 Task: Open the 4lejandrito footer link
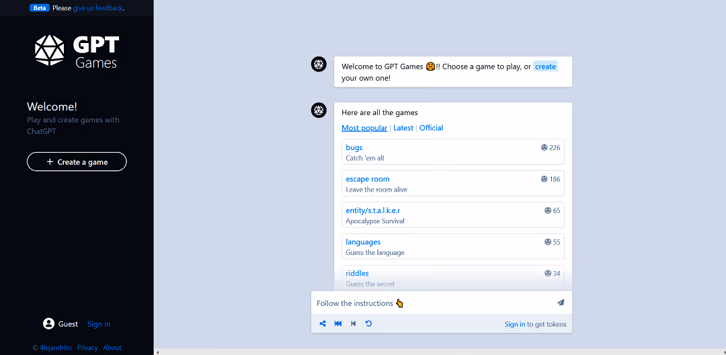(56, 348)
